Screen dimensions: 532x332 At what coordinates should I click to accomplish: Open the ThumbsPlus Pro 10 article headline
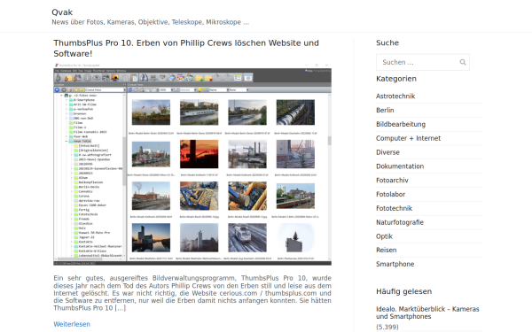point(186,48)
